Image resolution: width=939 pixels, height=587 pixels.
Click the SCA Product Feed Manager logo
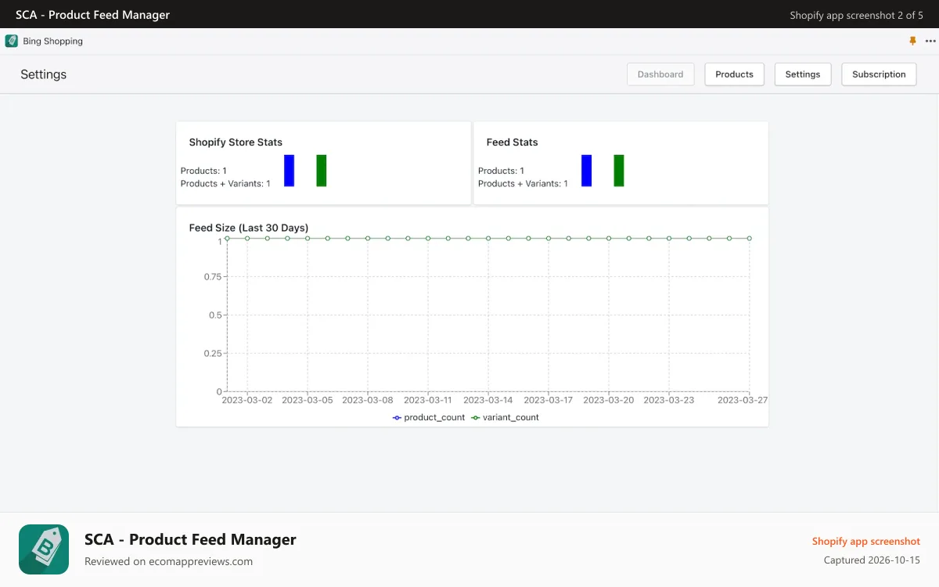click(x=44, y=549)
